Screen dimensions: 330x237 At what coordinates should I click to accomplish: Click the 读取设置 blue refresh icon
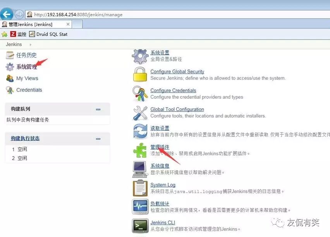click(x=140, y=131)
